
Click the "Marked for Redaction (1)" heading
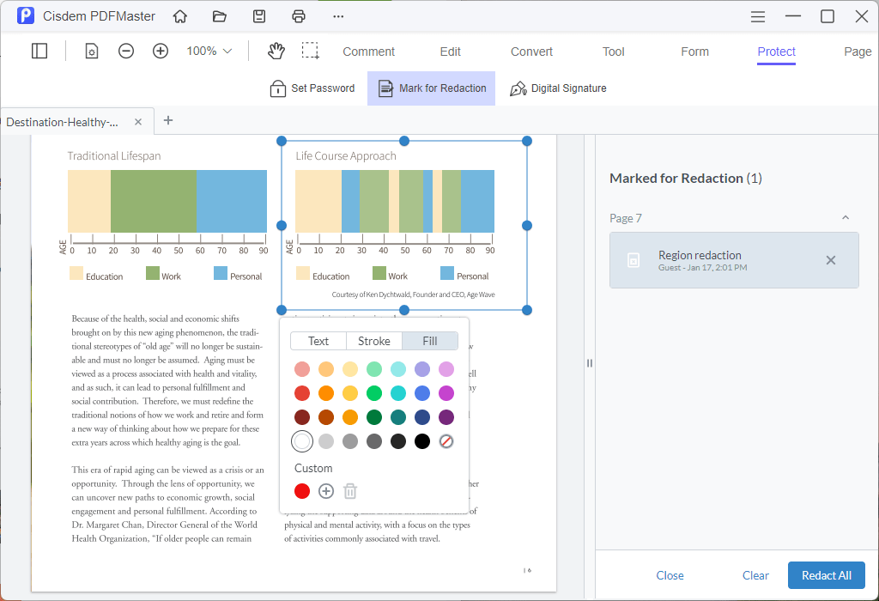[x=686, y=179]
